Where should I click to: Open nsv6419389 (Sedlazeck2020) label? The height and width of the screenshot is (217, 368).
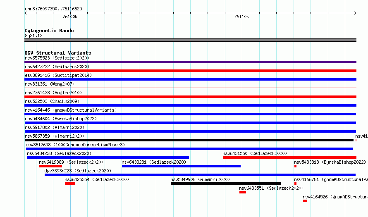(71, 162)
